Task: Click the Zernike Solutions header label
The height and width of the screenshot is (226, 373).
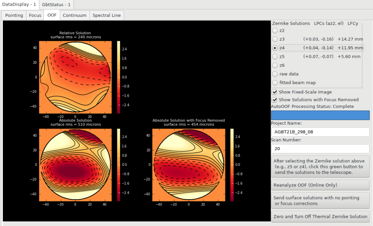Action: click(291, 23)
